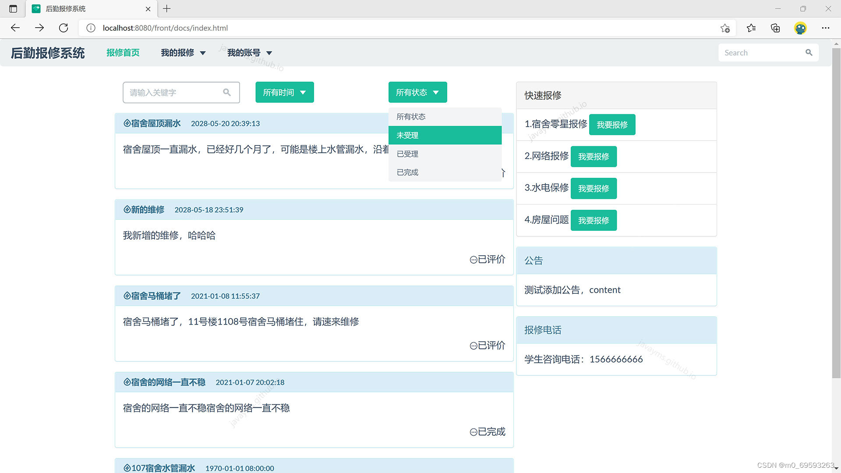Click the 宿舍马桶堵了 location pin icon
This screenshot has height=473, width=841.
point(125,296)
